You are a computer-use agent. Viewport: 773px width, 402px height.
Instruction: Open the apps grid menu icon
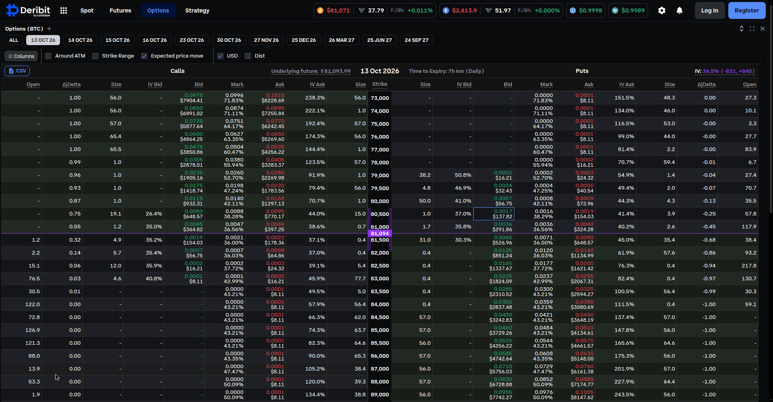(64, 10)
